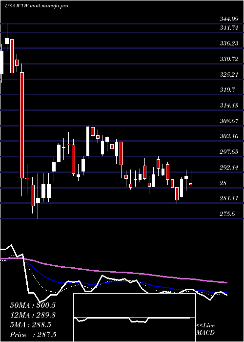
Task: Click the 5MA : 288.5 value
Action: [30, 325]
